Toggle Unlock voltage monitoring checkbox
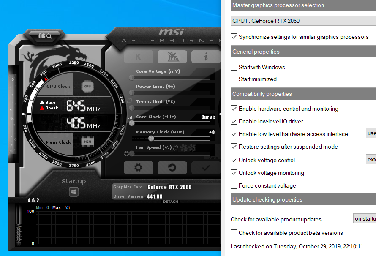376x256 pixels. click(x=234, y=173)
